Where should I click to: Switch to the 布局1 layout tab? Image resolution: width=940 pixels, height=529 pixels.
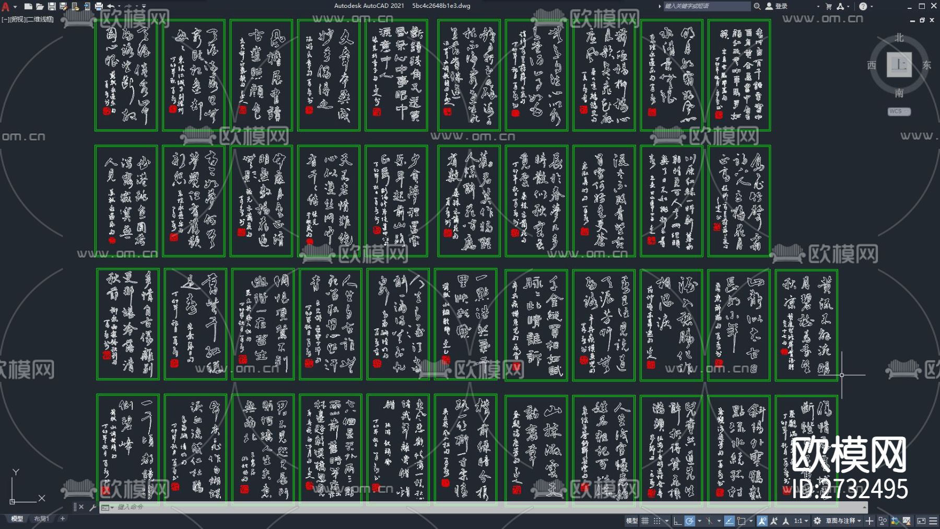pos(41,519)
